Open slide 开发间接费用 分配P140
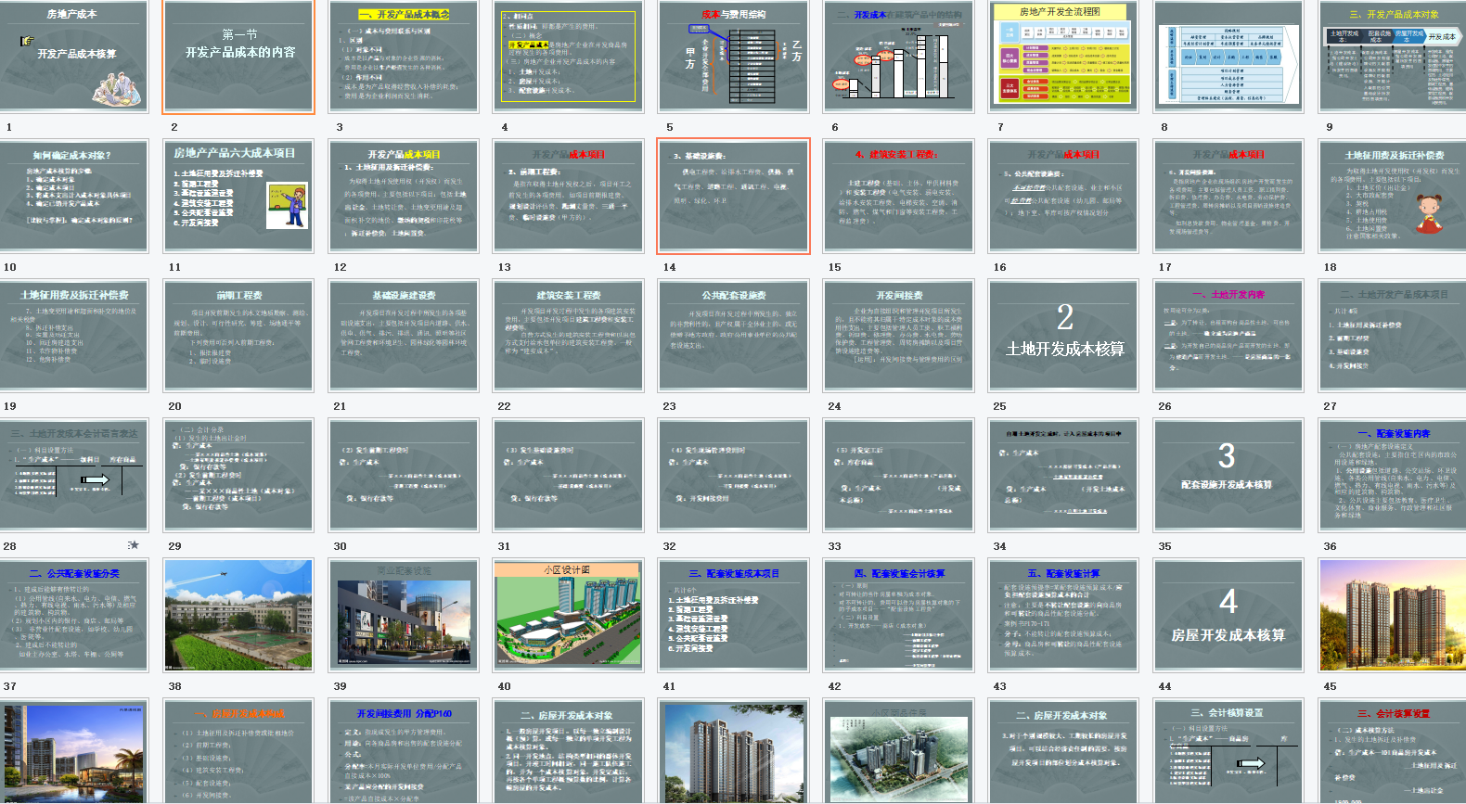Screen dimensions: 1466x804 404,751
